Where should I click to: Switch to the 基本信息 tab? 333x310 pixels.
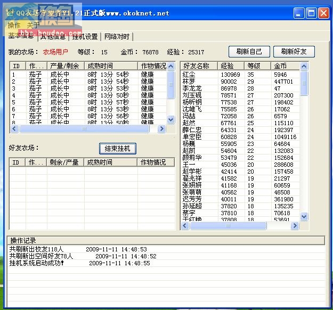[x=21, y=36]
